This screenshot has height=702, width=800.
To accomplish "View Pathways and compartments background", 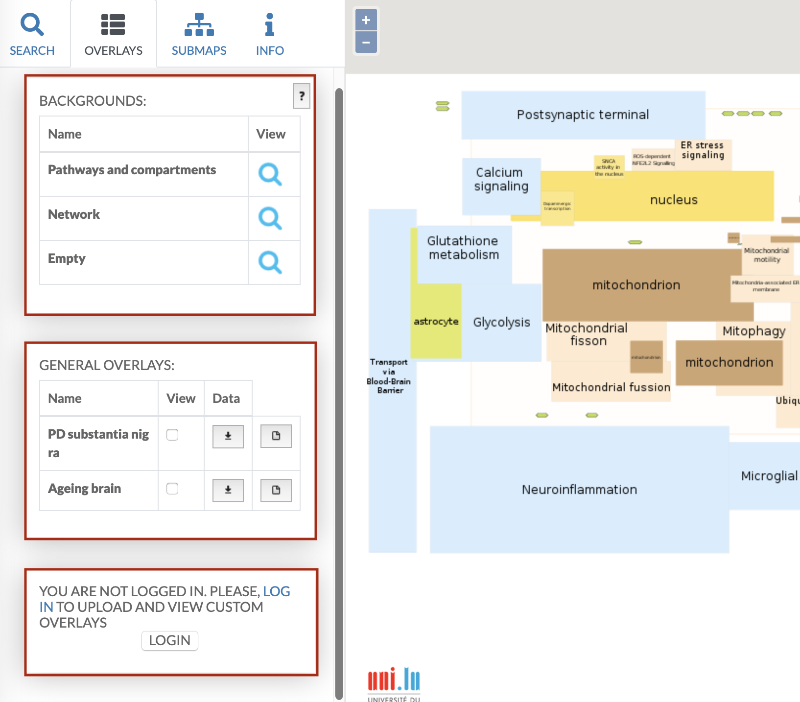I will coord(270,174).
